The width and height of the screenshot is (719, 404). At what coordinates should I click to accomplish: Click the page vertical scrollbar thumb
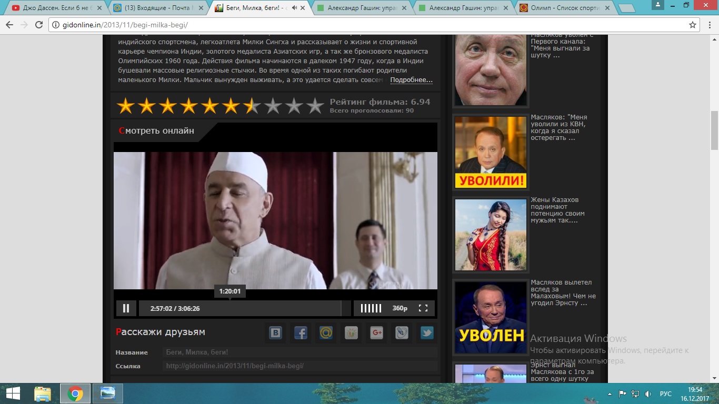tap(714, 130)
